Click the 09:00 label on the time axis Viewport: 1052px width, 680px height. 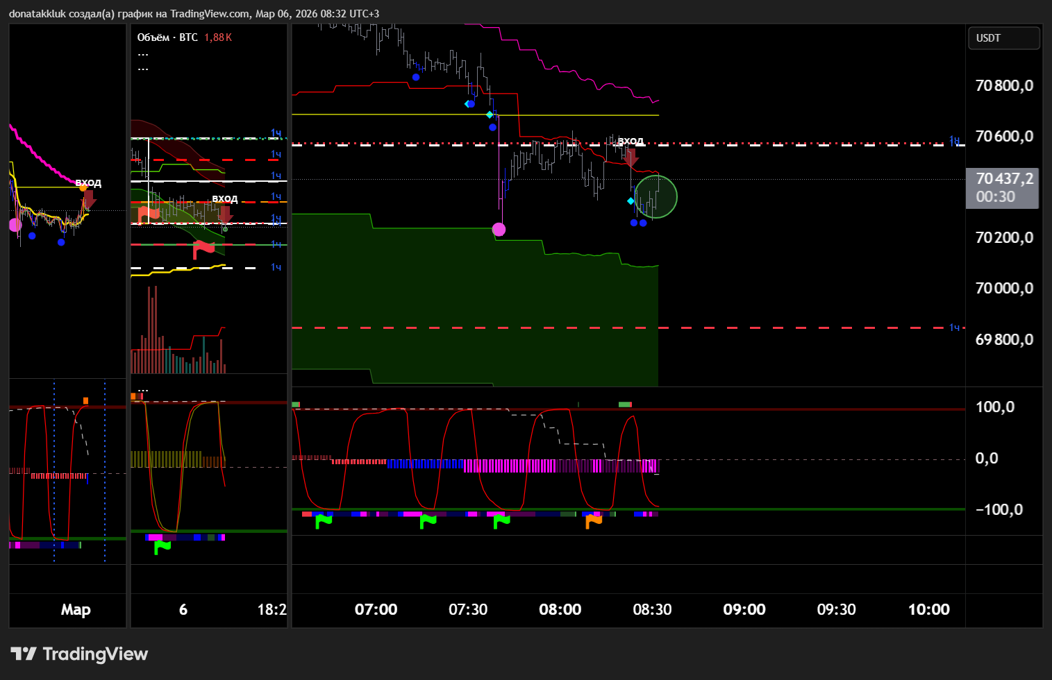click(x=744, y=609)
